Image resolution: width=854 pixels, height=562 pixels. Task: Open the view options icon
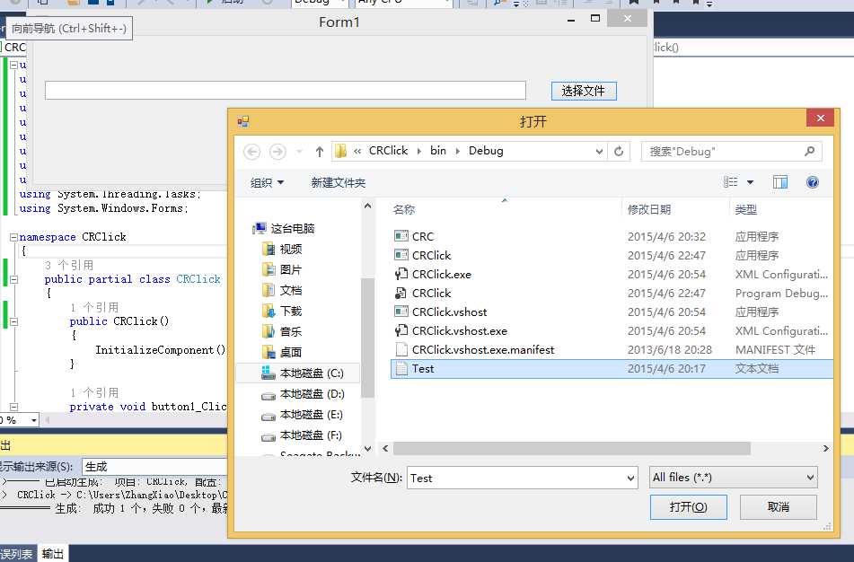(x=730, y=182)
